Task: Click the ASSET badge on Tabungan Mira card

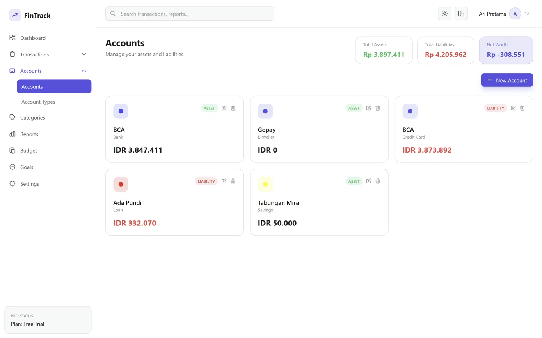Action: click(354, 181)
